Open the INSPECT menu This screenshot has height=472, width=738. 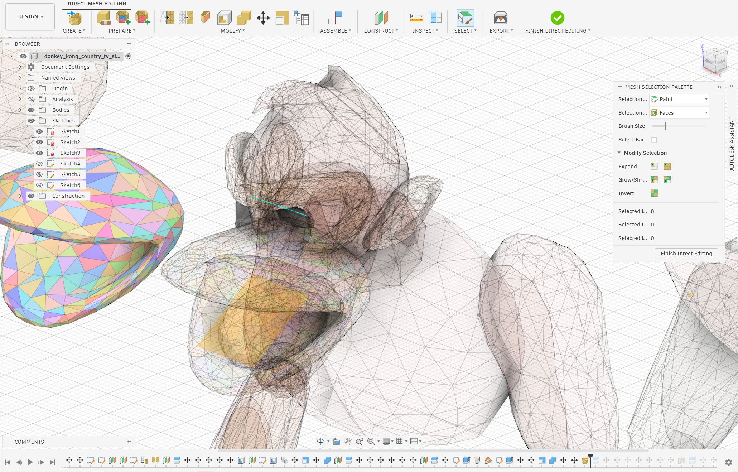click(x=425, y=31)
